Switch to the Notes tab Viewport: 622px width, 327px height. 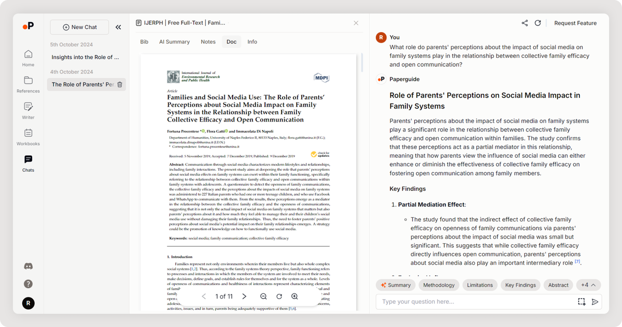click(208, 42)
